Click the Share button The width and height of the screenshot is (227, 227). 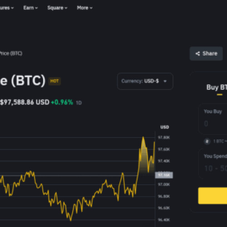point(206,54)
